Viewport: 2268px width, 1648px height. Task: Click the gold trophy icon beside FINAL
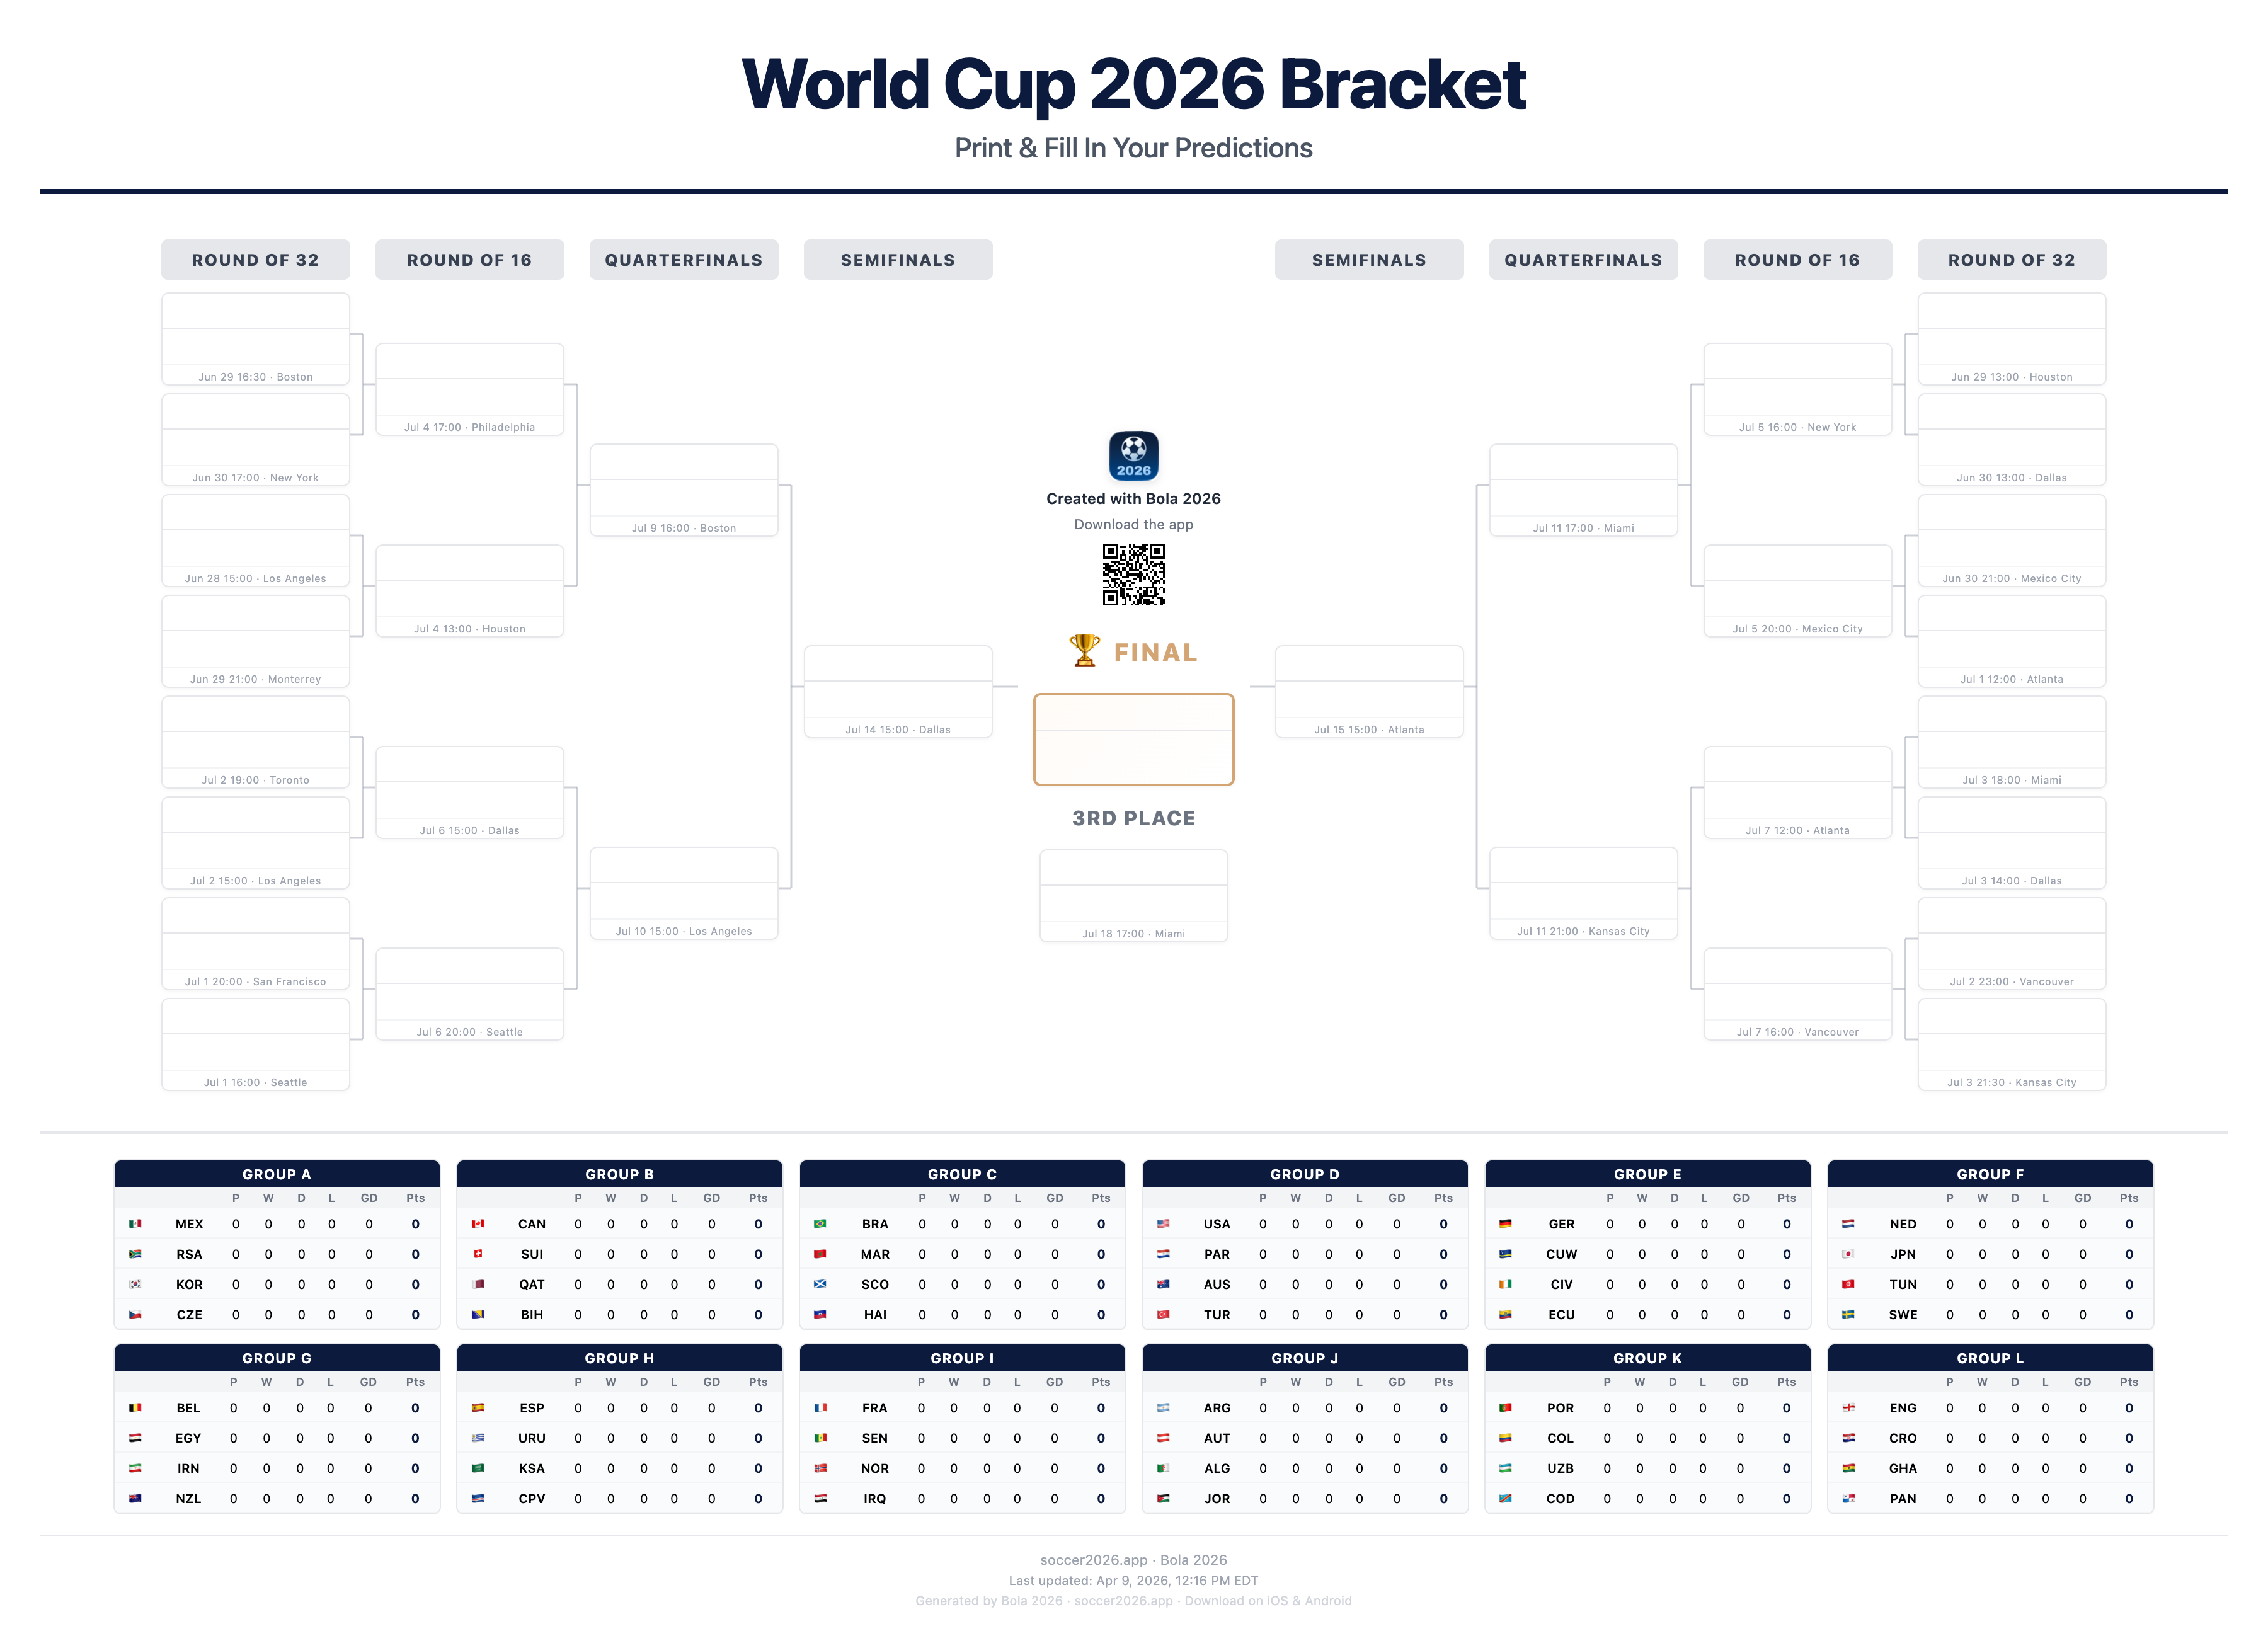tap(1084, 650)
